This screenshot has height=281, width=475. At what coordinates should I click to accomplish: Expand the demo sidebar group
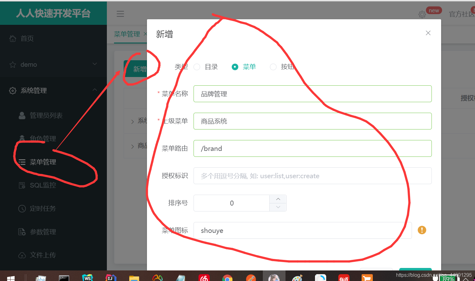click(95, 64)
